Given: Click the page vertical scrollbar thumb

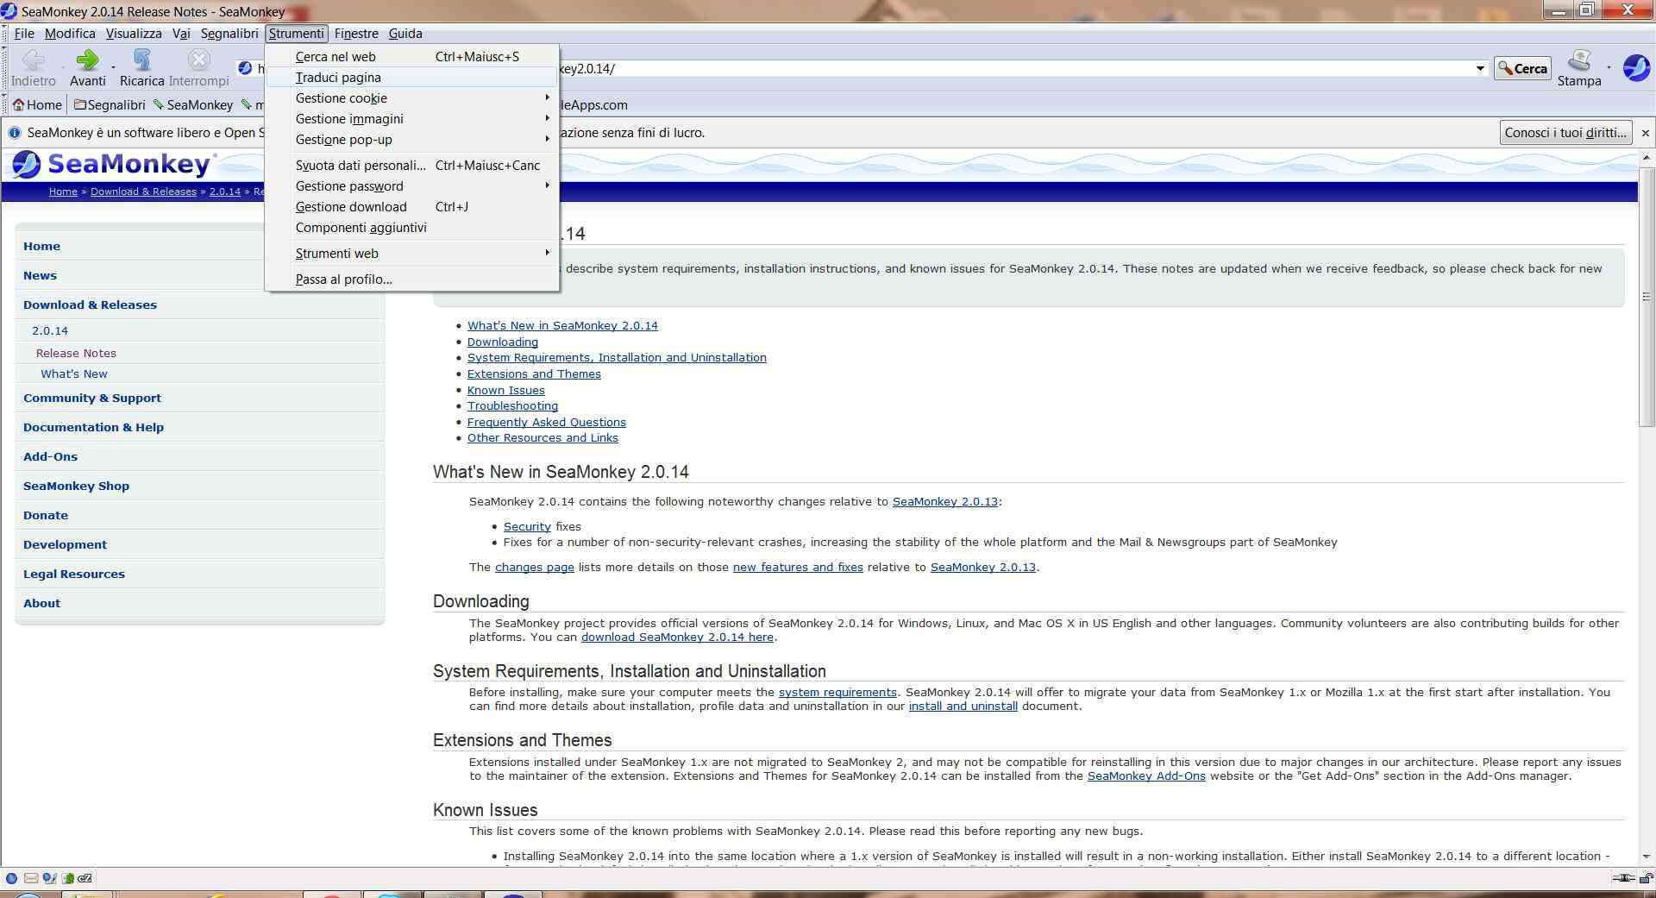Looking at the screenshot, I should pyautogui.click(x=1646, y=295).
